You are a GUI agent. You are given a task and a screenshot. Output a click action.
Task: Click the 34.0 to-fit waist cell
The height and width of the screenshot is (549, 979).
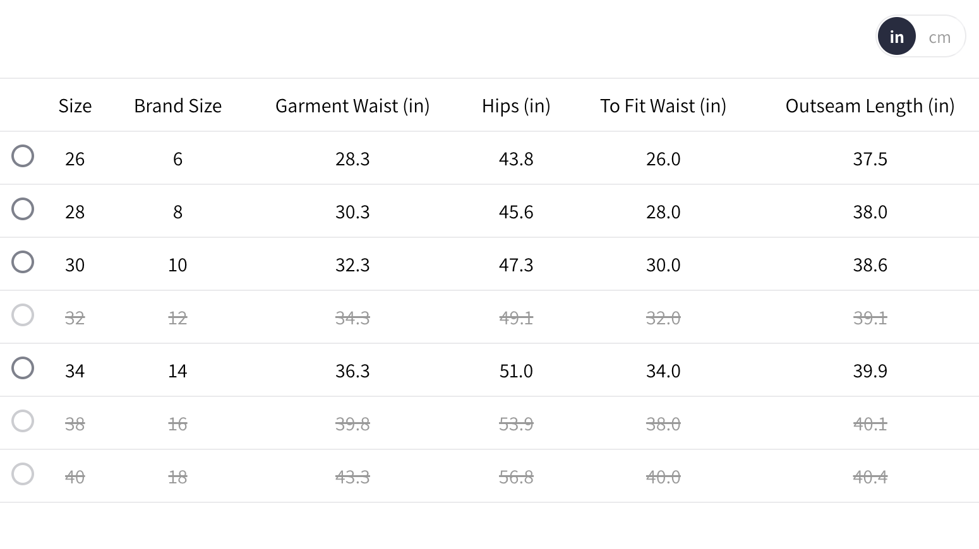tap(663, 371)
